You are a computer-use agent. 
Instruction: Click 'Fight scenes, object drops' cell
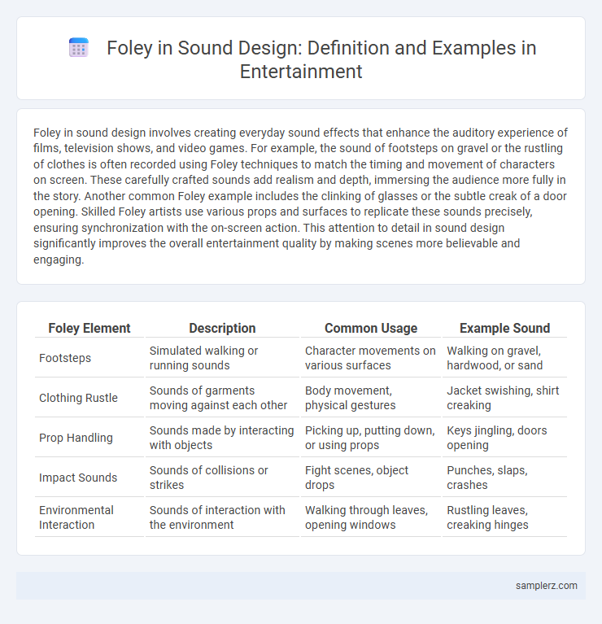point(371,478)
